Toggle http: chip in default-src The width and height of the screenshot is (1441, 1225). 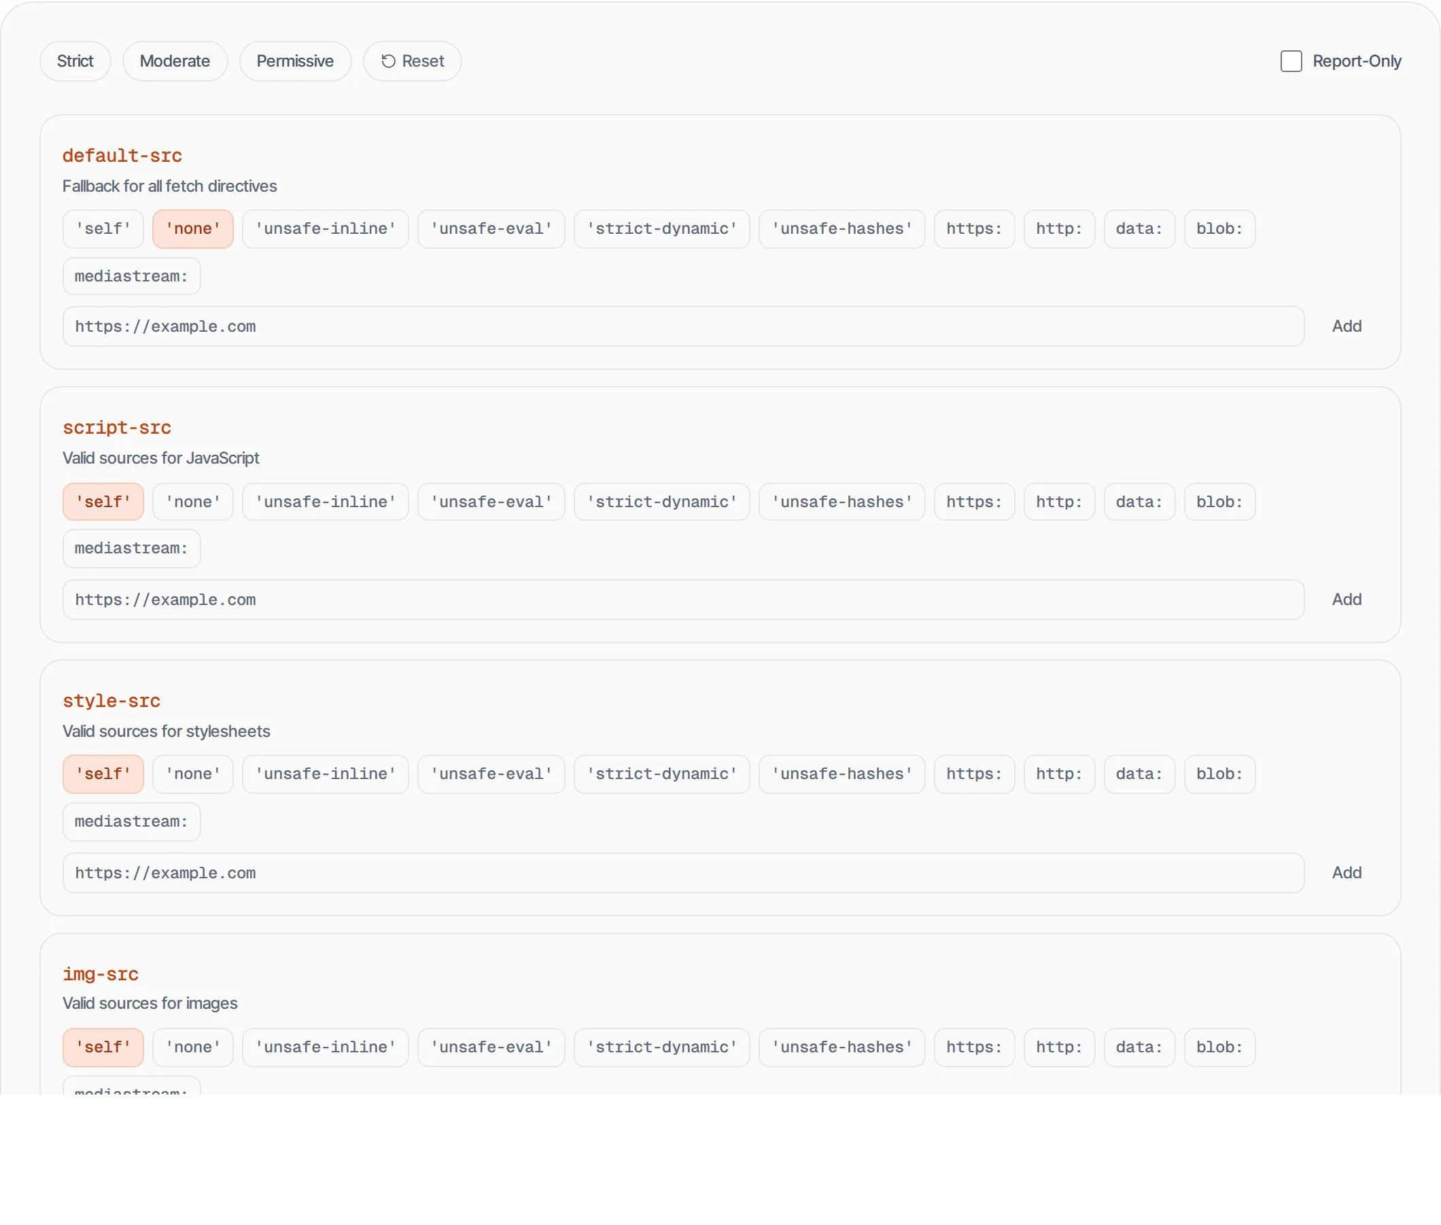pos(1060,229)
